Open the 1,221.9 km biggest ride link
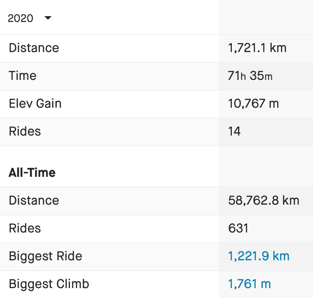 (x=259, y=256)
